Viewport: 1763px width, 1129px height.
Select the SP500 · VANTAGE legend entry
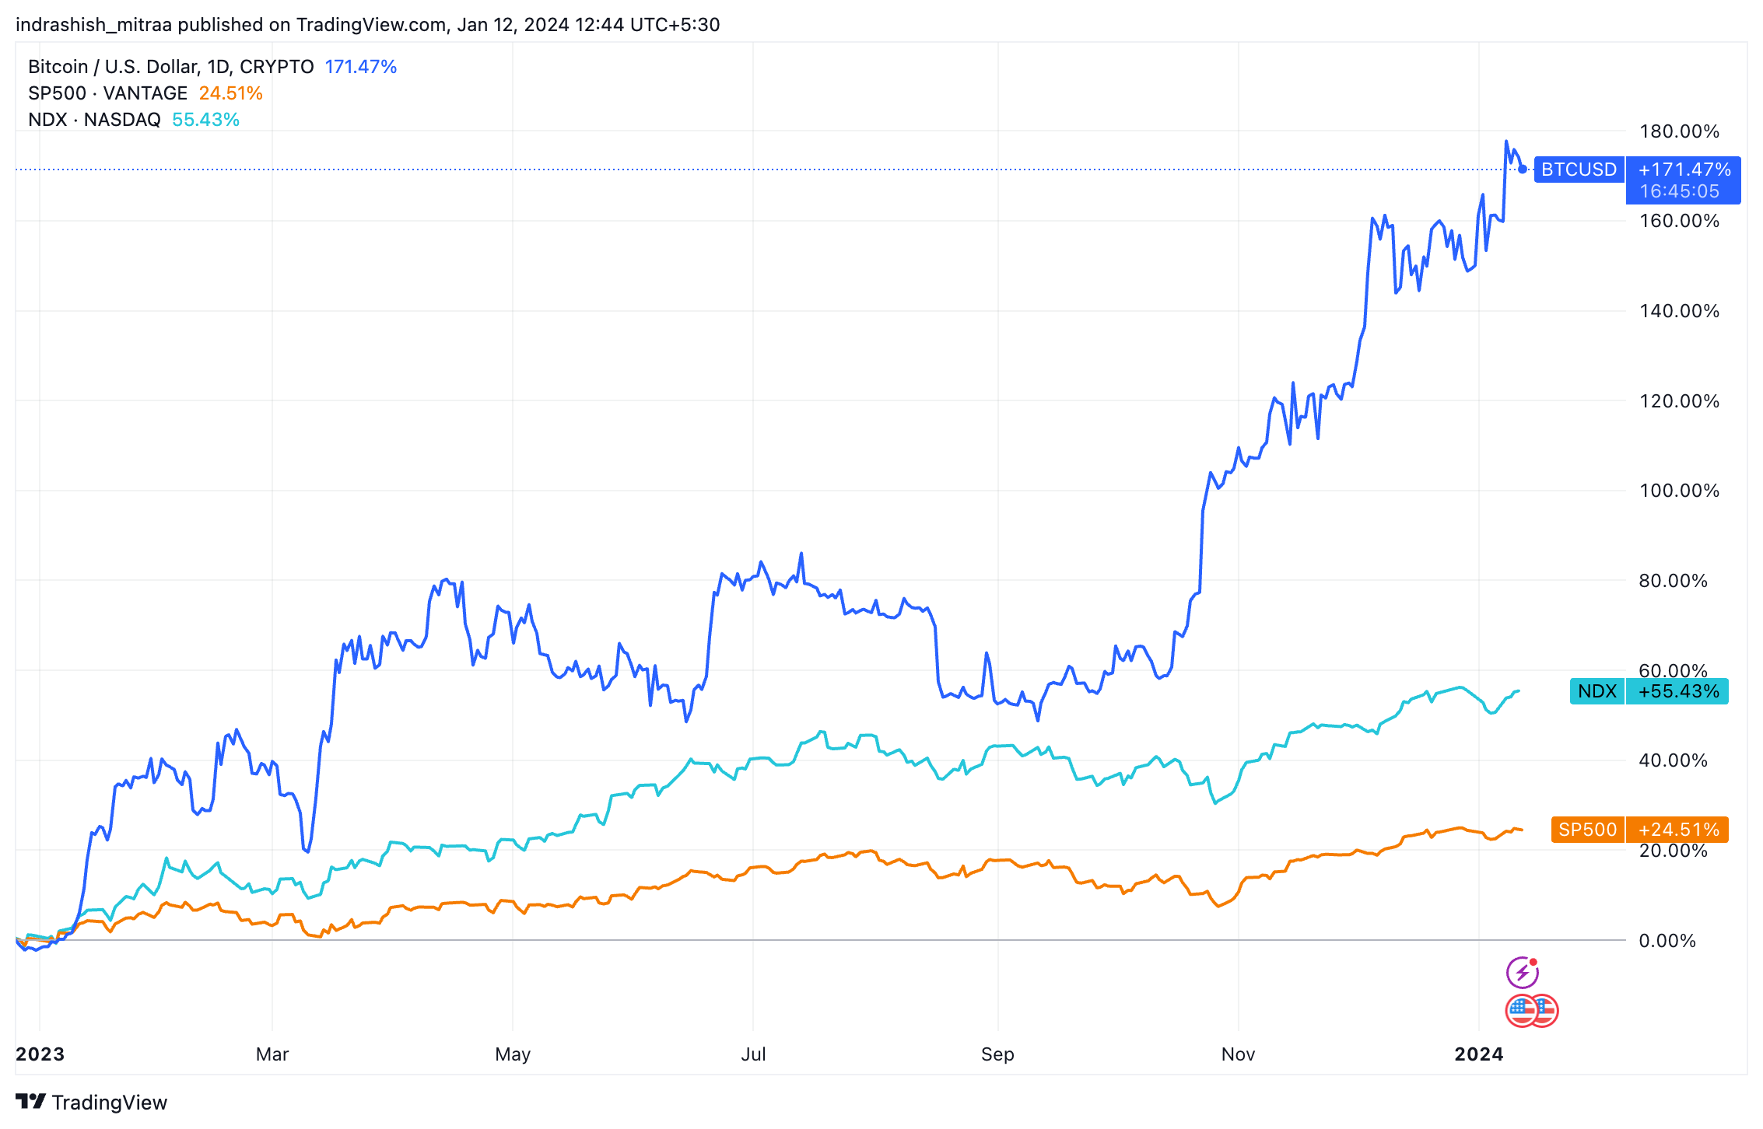point(108,93)
